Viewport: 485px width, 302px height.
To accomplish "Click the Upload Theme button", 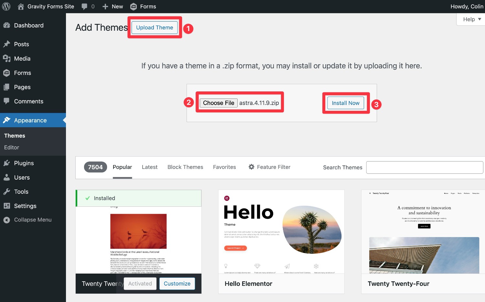I will (x=155, y=27).
